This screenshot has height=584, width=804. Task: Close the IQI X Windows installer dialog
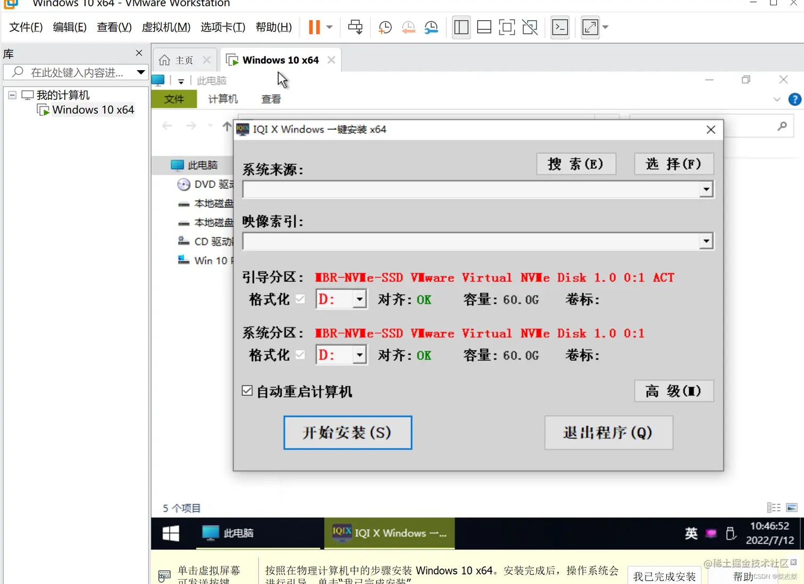[711, 130]
